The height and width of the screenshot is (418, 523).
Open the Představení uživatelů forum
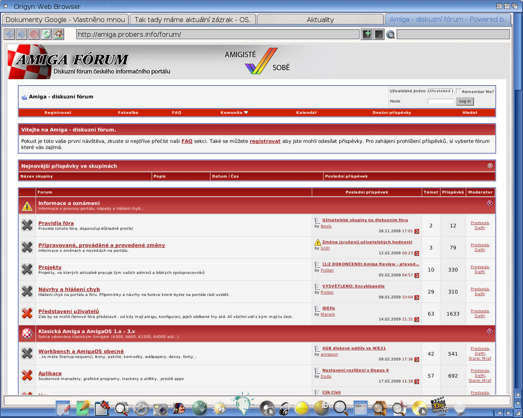[x=69, y=311]
